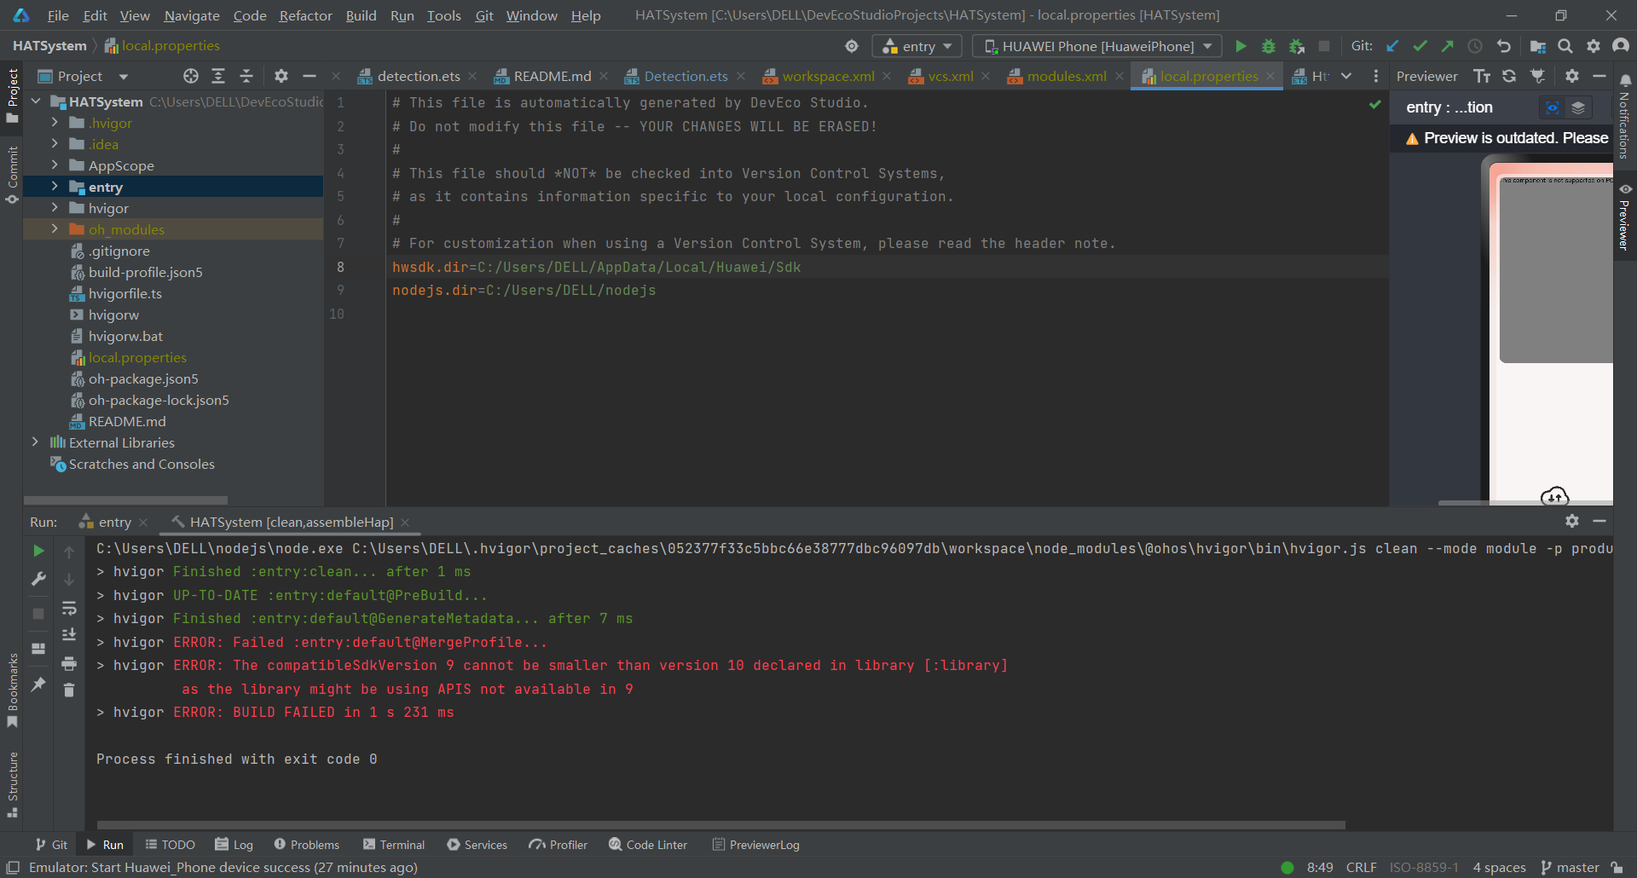This screenshot has width=1637, height=878.
Task: Print the Run console output
Action: [x=69, y=663]
